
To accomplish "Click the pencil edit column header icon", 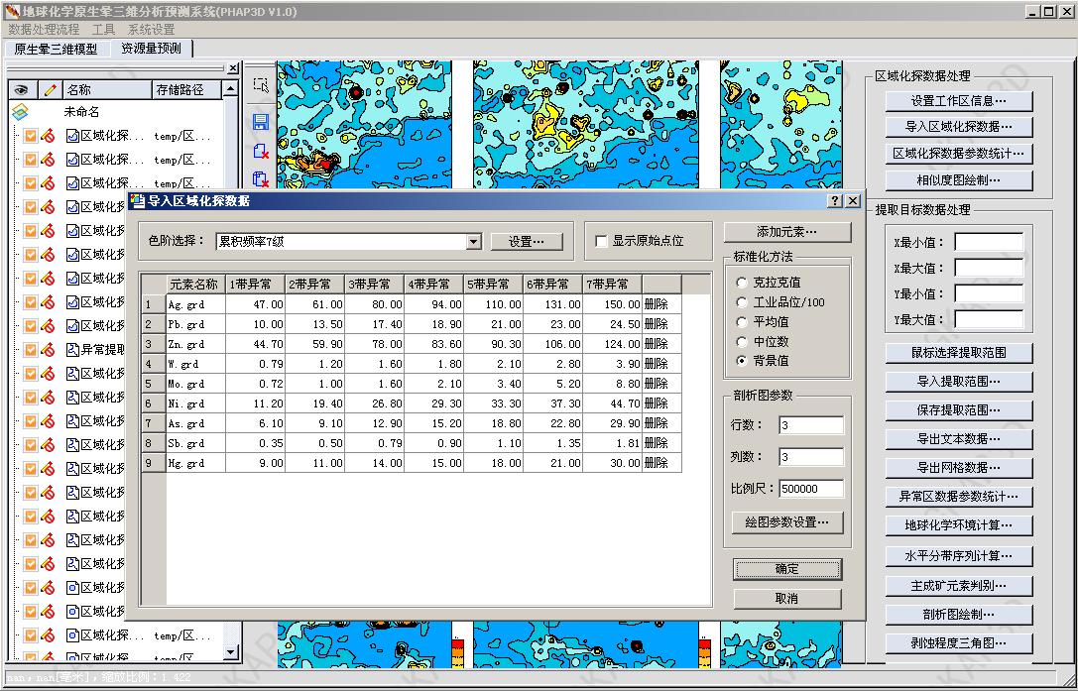I will pyautogui.click(x=50, y=89).
